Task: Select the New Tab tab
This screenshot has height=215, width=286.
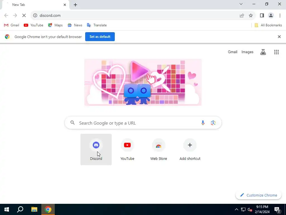Action: tap(35, 5)
